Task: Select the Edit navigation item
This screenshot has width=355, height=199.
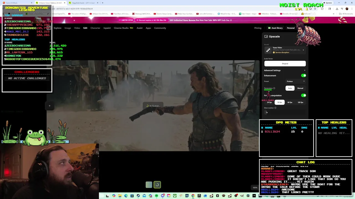Action: 85,28
